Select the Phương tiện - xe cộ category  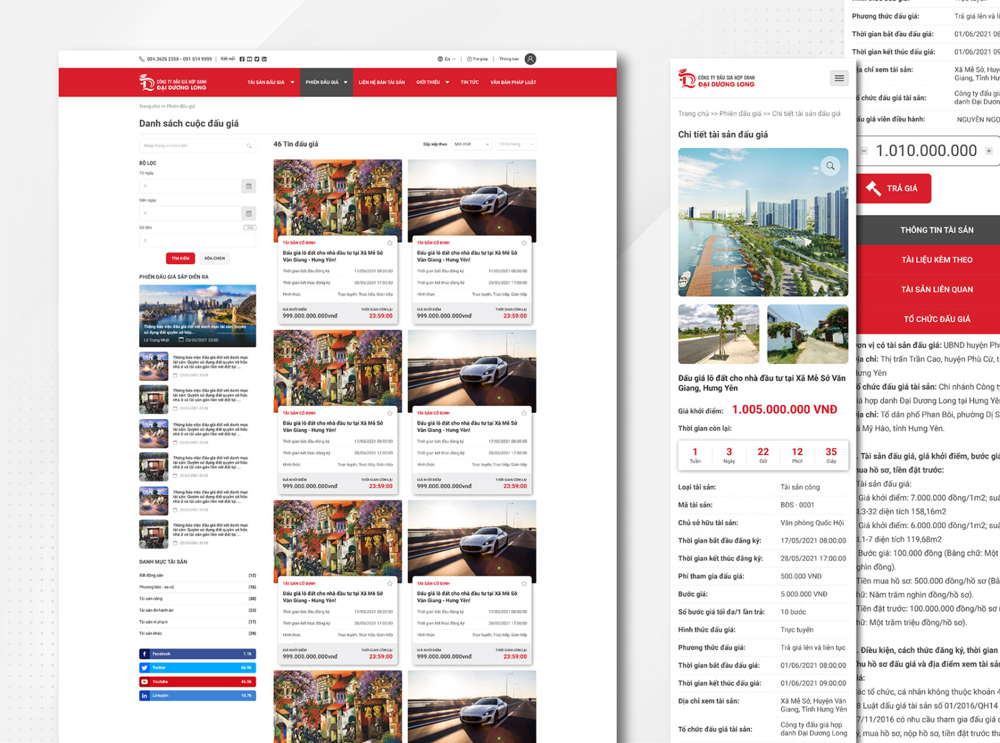[x=197, y=588]
